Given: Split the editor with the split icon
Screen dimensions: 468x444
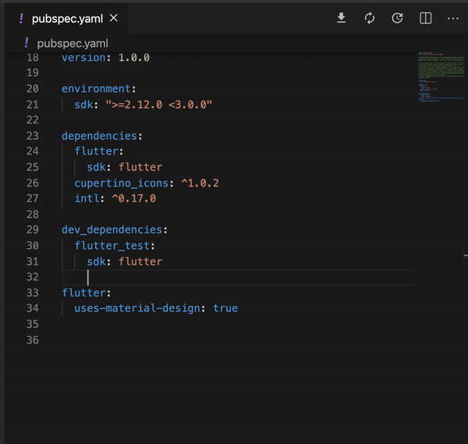Looking at the screenshot, I should click(425, 18).
